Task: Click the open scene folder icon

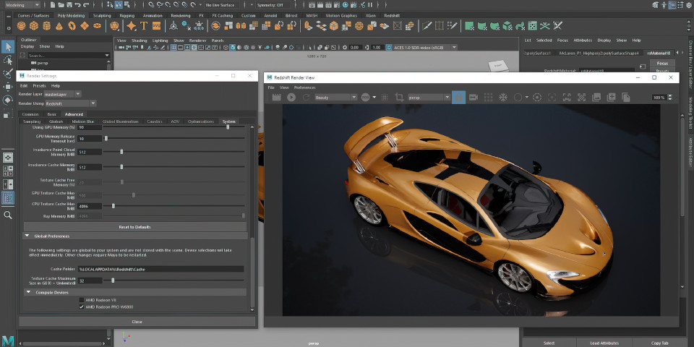Action: [61, 5]
